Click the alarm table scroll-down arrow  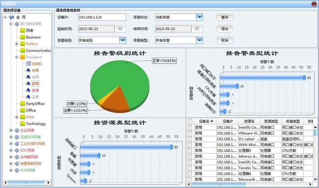point(315,179)
